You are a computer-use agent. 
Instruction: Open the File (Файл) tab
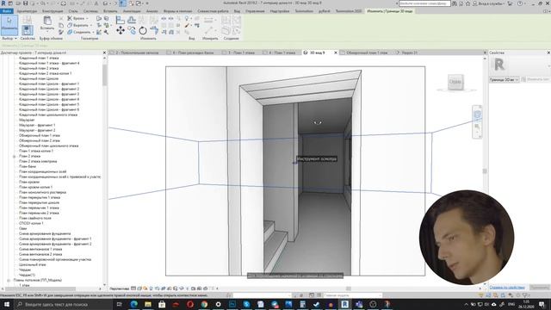coord(7,11)
